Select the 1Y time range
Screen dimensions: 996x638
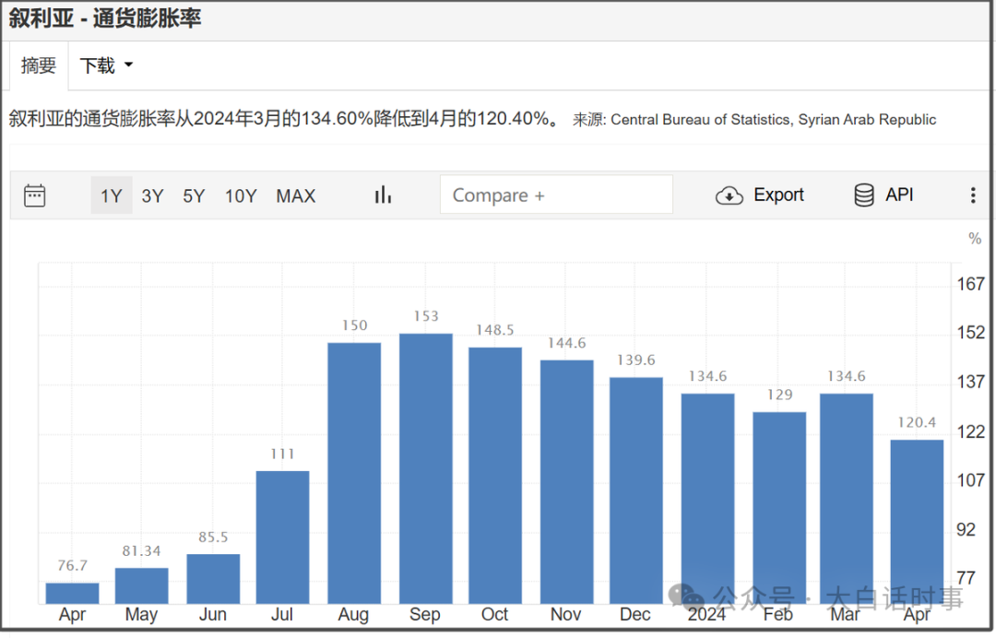(112, 195)
